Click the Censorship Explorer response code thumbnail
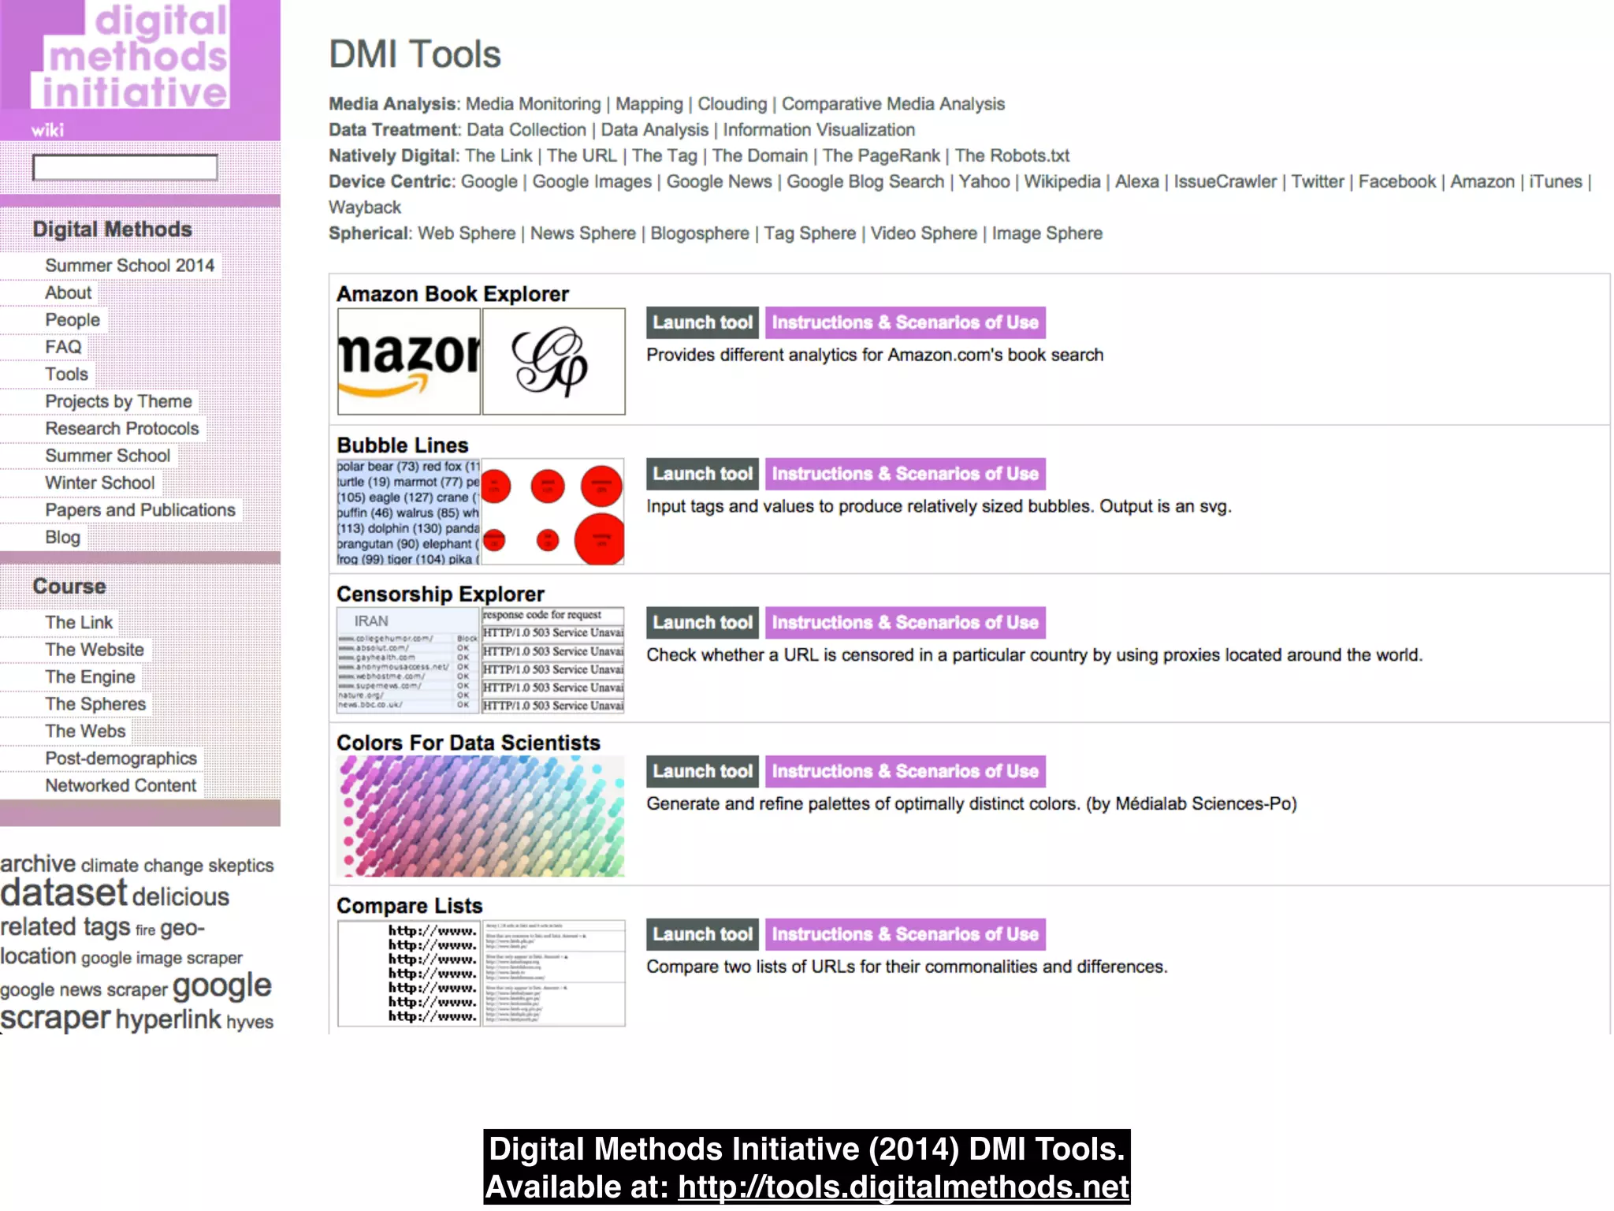 553,661
